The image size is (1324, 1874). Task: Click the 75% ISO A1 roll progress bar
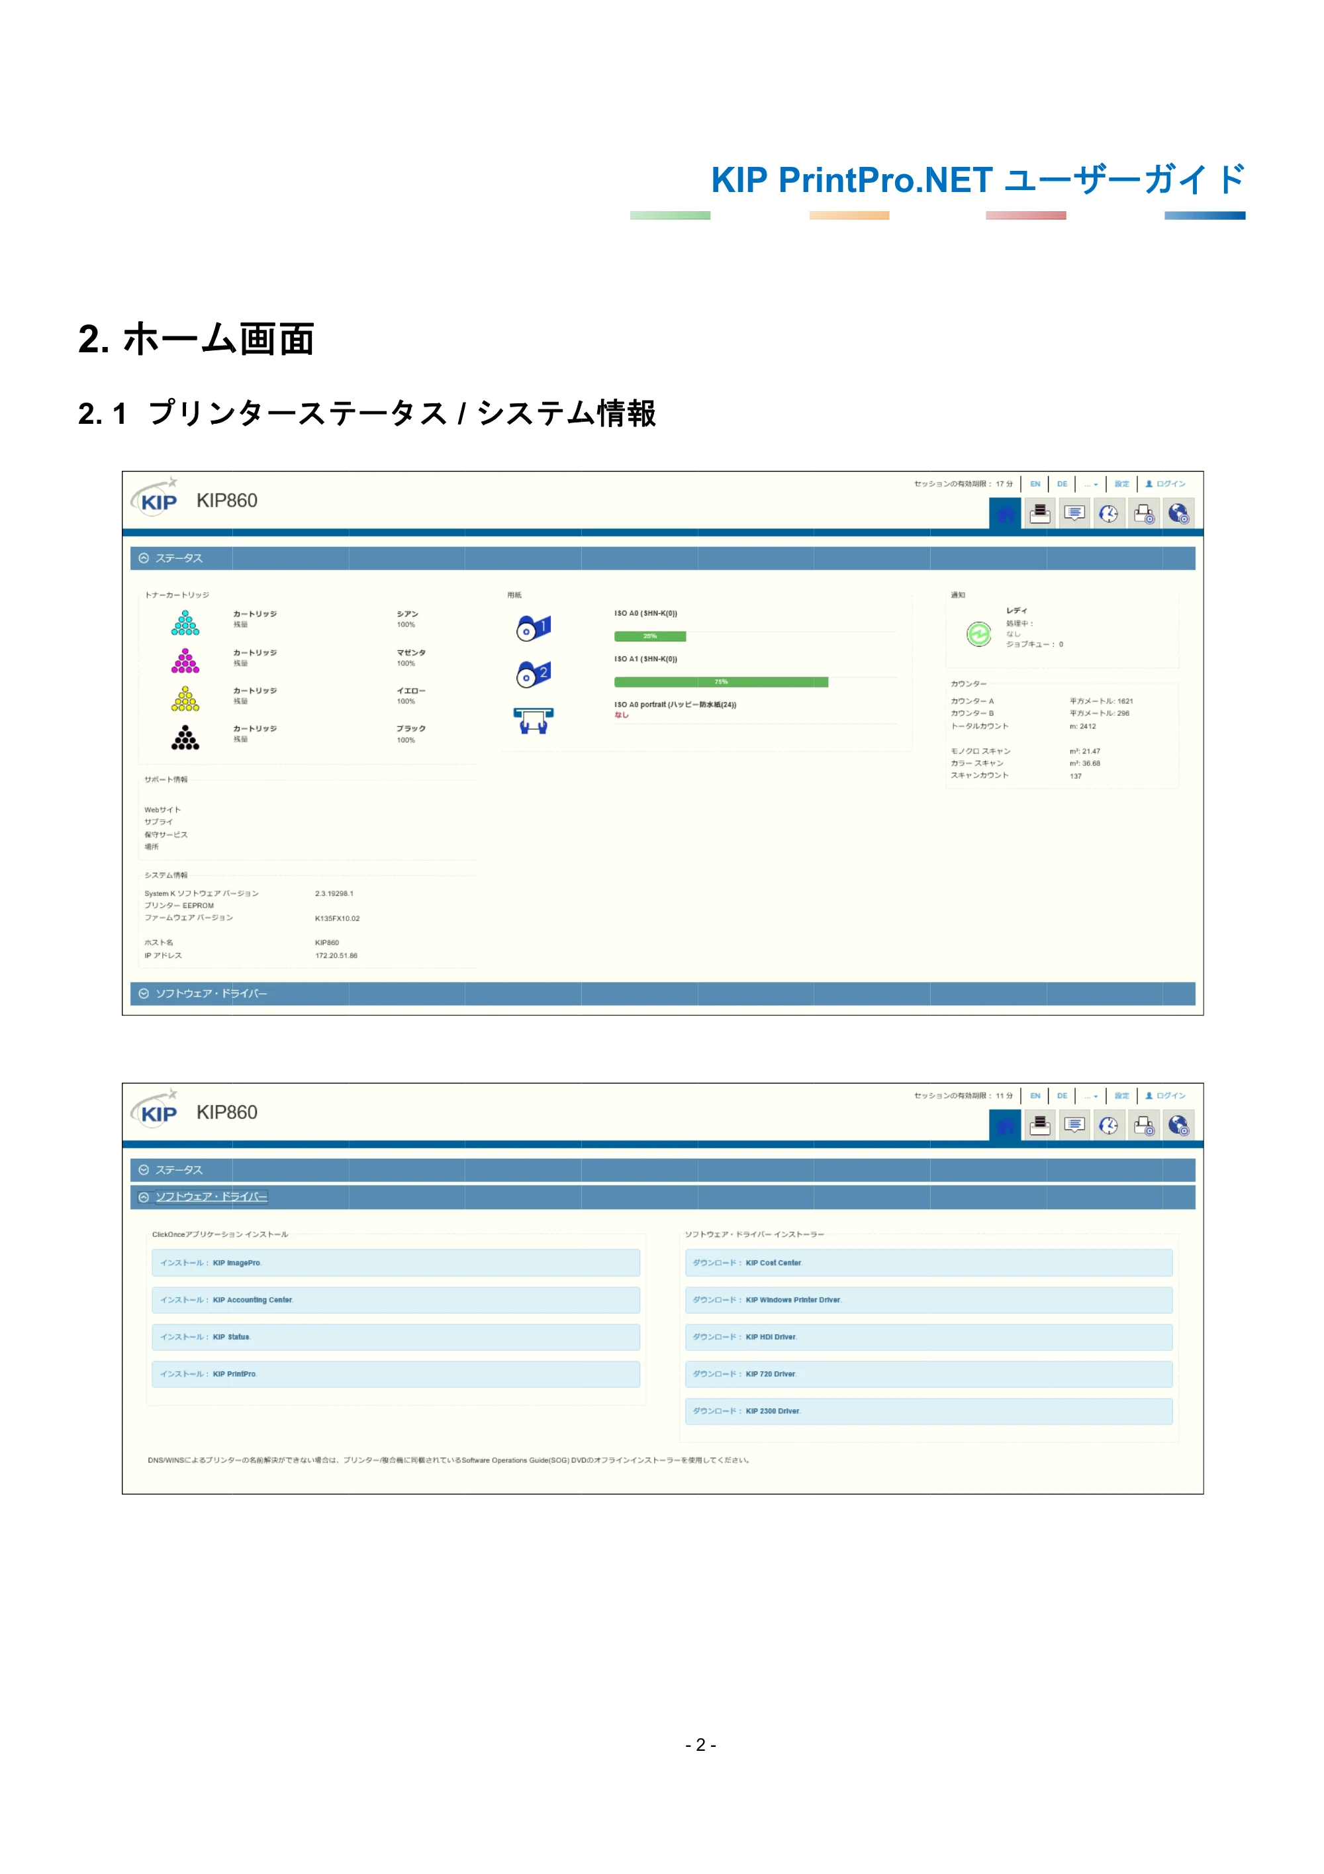[721, 682]
